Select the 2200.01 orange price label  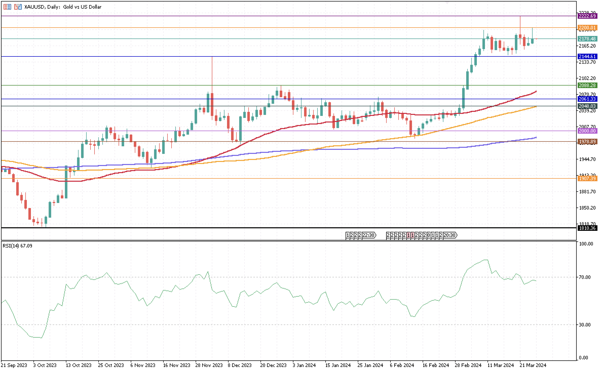pos(587,28)
